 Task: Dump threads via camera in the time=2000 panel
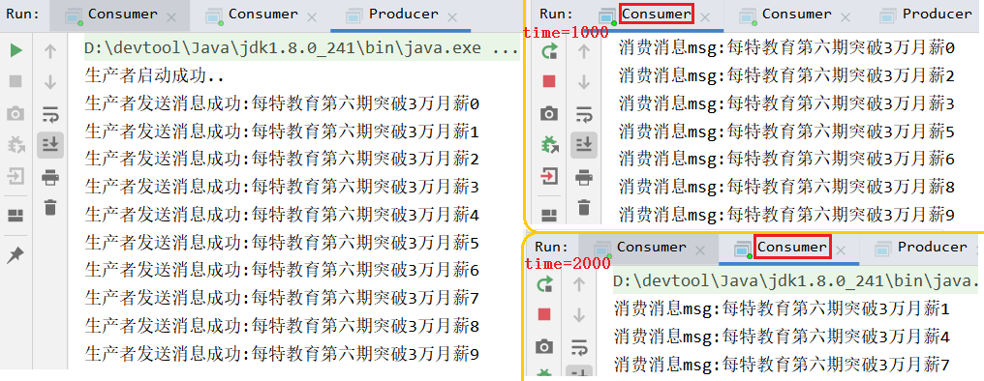coord(544,346)
